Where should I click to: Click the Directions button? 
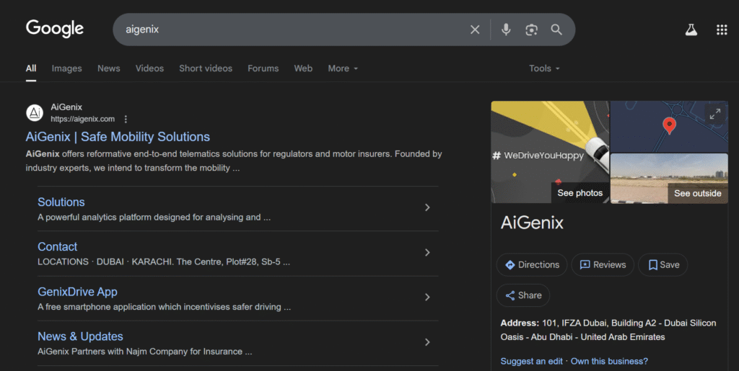pyautogui.click(x=532, y=264)
